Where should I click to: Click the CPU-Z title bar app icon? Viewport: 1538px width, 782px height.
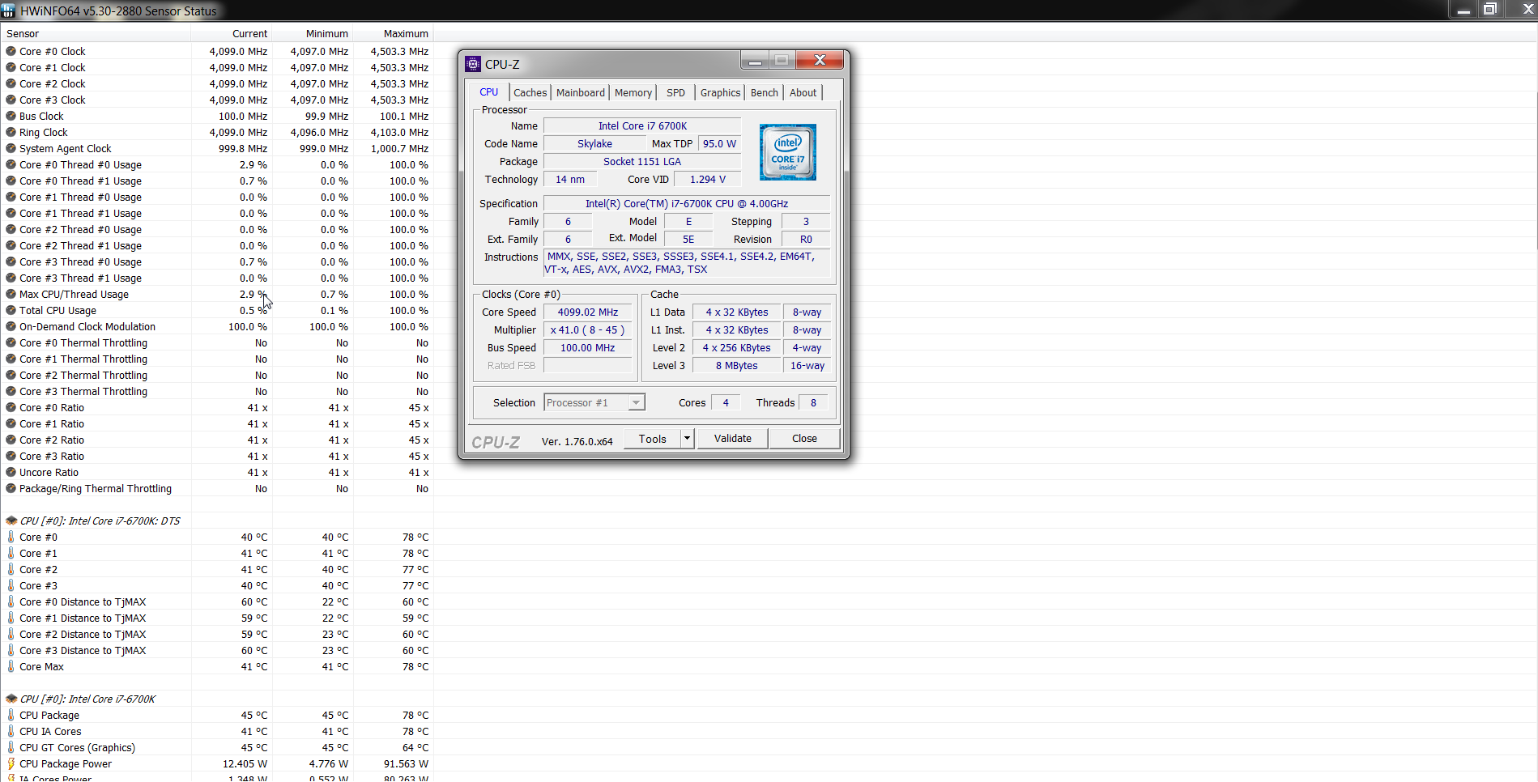click(474, 64)
